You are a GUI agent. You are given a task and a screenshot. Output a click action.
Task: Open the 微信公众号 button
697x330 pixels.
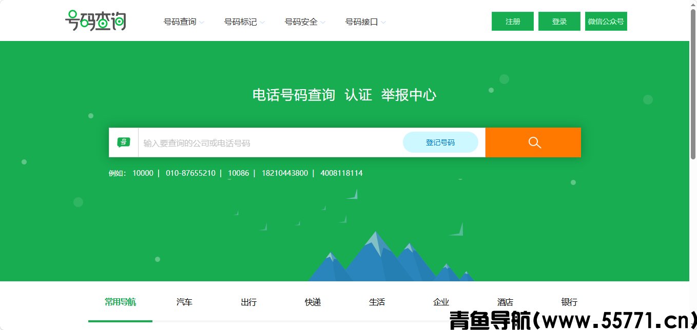[606, 22]
